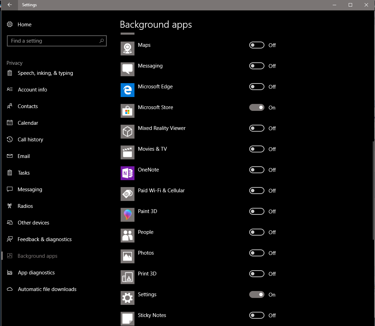Click the Sticky Notes app icon
Screen dimensions: 375x326
pyautogui.click(x=128, y=319)
